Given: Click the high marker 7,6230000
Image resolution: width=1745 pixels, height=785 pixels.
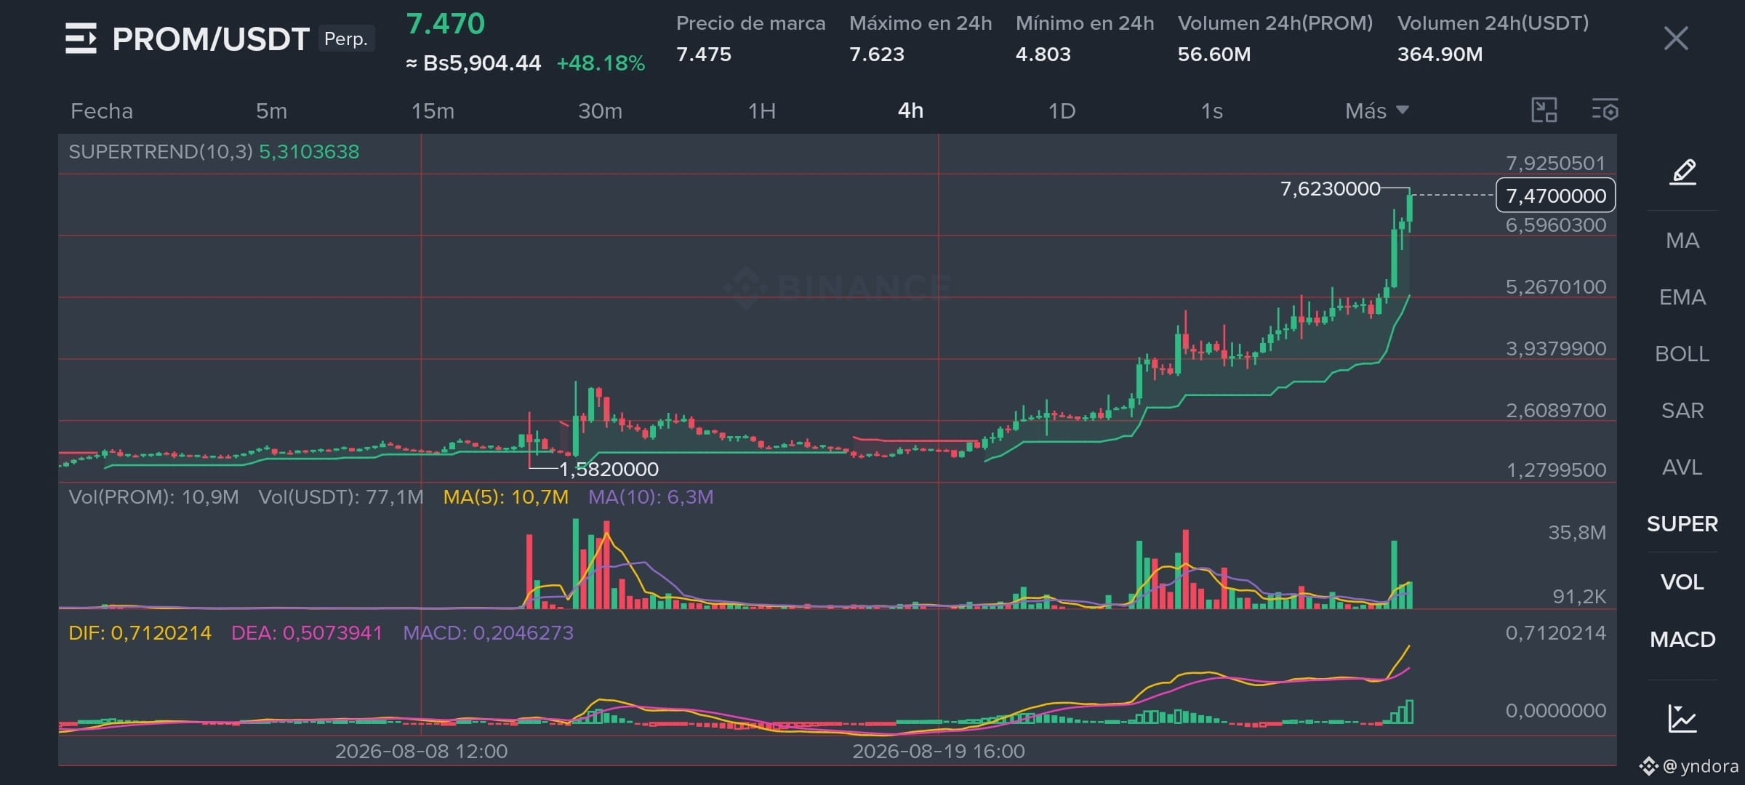Looking at the screenshot, I should pos(1330,189).
